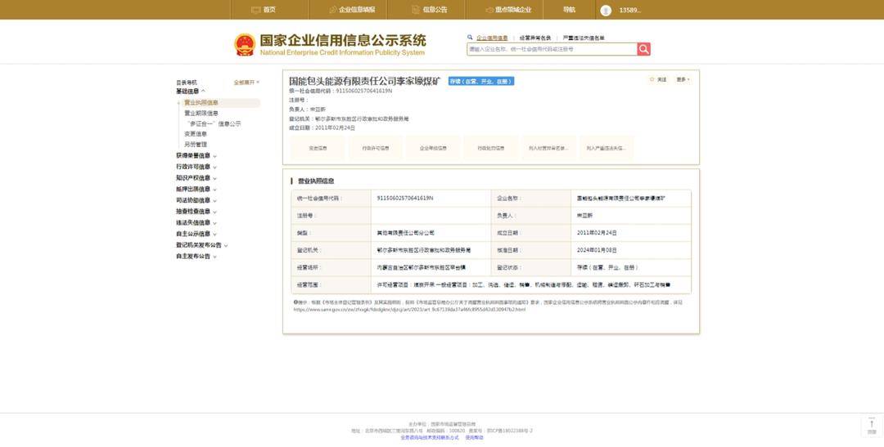
Task: Expand the 司法协助信息 section
Action: (196, 200)
